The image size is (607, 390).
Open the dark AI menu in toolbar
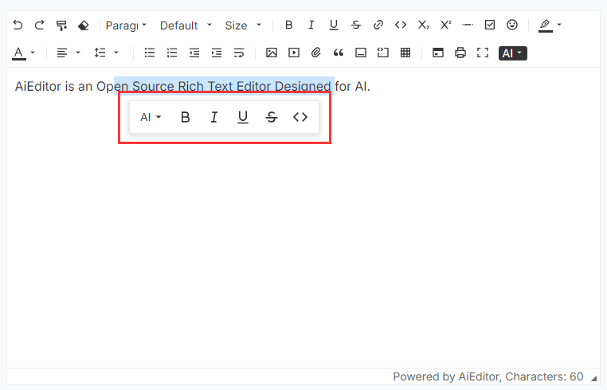(x=512, y=53)
